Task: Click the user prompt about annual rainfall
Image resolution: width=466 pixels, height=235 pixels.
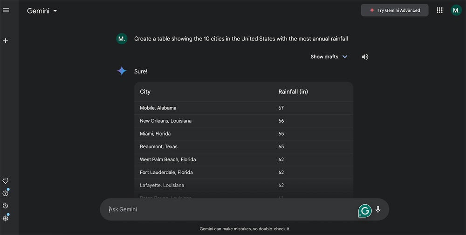Action: 241,39
